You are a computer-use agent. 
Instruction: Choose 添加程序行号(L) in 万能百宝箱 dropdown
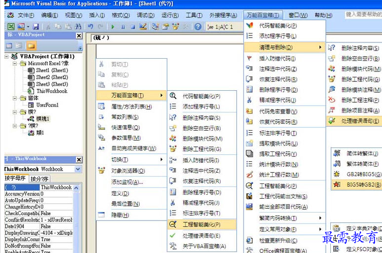[x=285, y=36]
